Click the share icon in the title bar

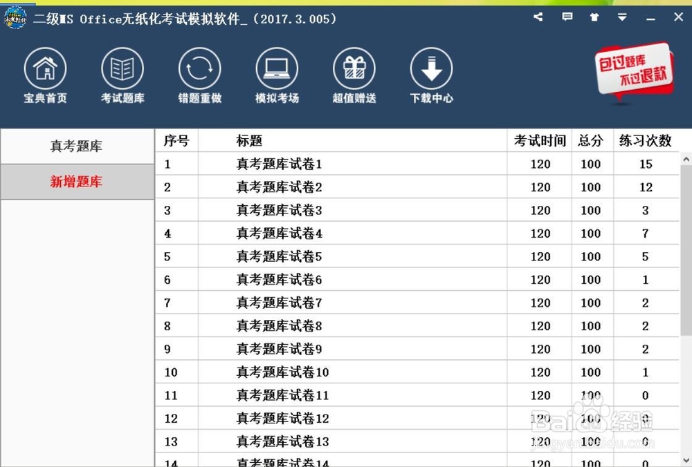pyautogui.click(x=538, y=17)
